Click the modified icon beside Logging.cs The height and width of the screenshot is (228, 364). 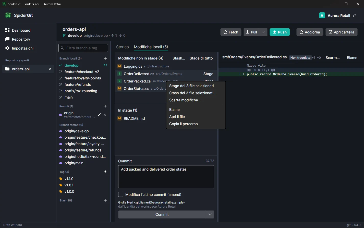(119, 66)
